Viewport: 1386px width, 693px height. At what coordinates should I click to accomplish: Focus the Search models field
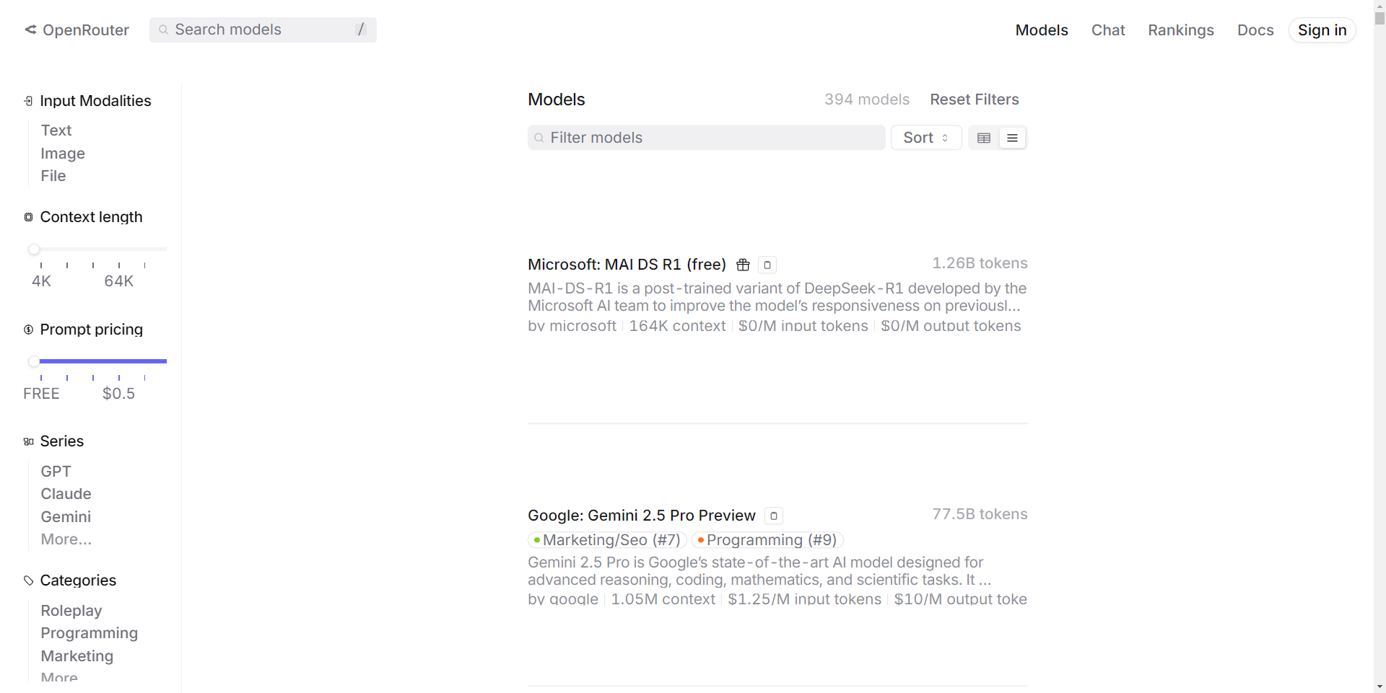[x=263, y=30]
